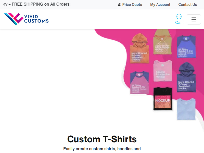Select the pink and navy raglan baseball shirt
Viewport: 204px width, 153px height.
coord(139,82)
